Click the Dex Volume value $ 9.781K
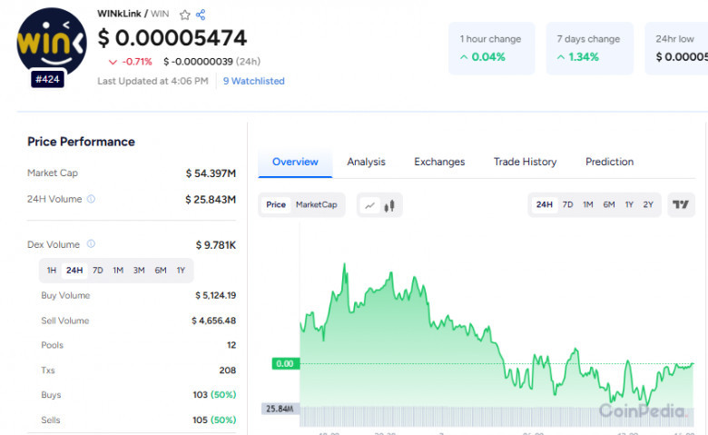Screen dimensions: 708x435 (x=216, y=245)
